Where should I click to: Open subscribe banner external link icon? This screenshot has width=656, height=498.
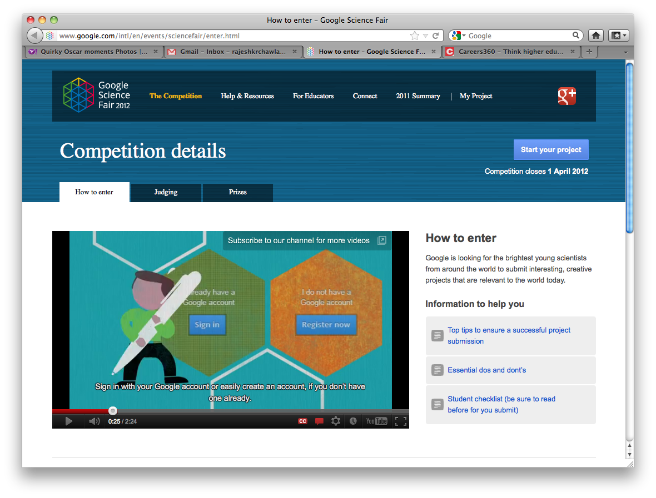click(x=382, y=240)
